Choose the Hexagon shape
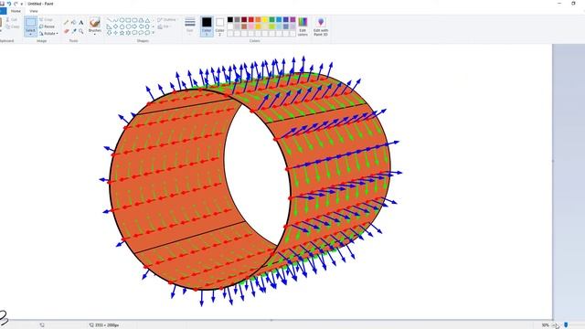 pyautogui.click(x=128, y=27)
